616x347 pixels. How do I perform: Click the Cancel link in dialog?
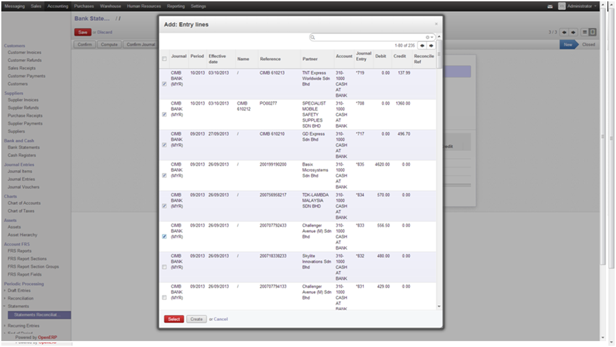pos(221,319)
